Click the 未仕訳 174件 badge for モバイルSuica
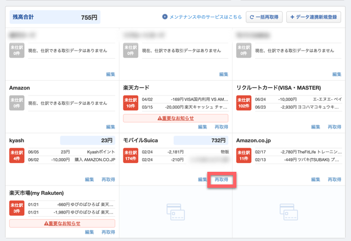 tap(131, 155)
